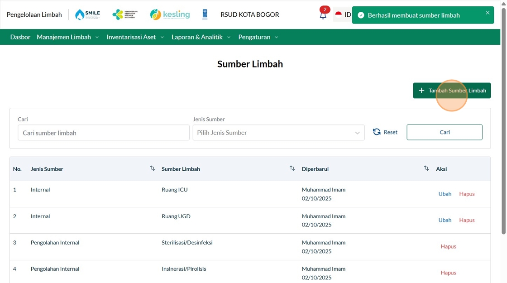Focus the Cari sumber limbah input
Image resolution: width=507 pixels, height=283 pixels.
click(x=104, y=133)
